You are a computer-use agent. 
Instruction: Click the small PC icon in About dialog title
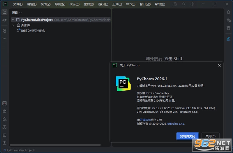pos(115,65)
